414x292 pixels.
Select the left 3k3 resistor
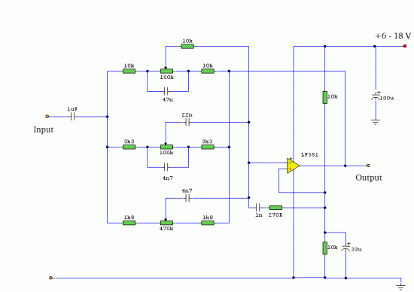click(129, 147)
